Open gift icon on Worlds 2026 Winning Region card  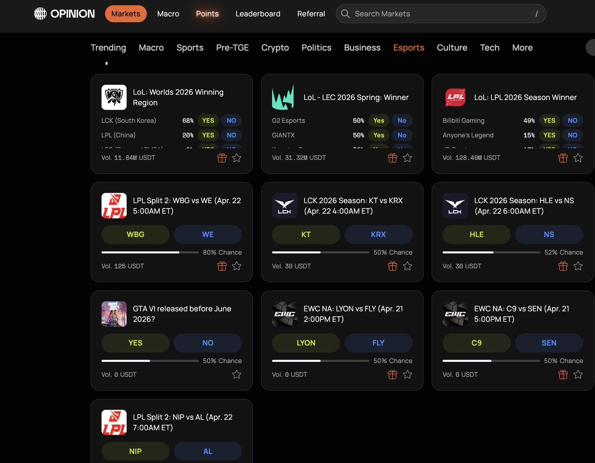click(222, 158)
